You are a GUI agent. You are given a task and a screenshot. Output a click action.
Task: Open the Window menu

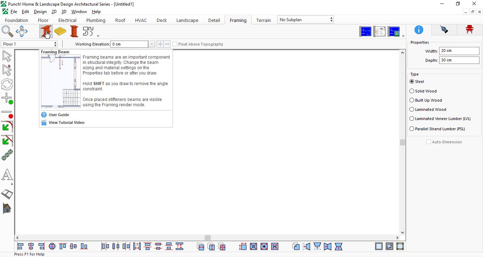pos(79,12)
